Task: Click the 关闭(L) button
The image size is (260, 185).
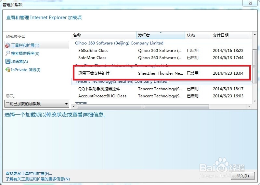Action: click(243, 176)
